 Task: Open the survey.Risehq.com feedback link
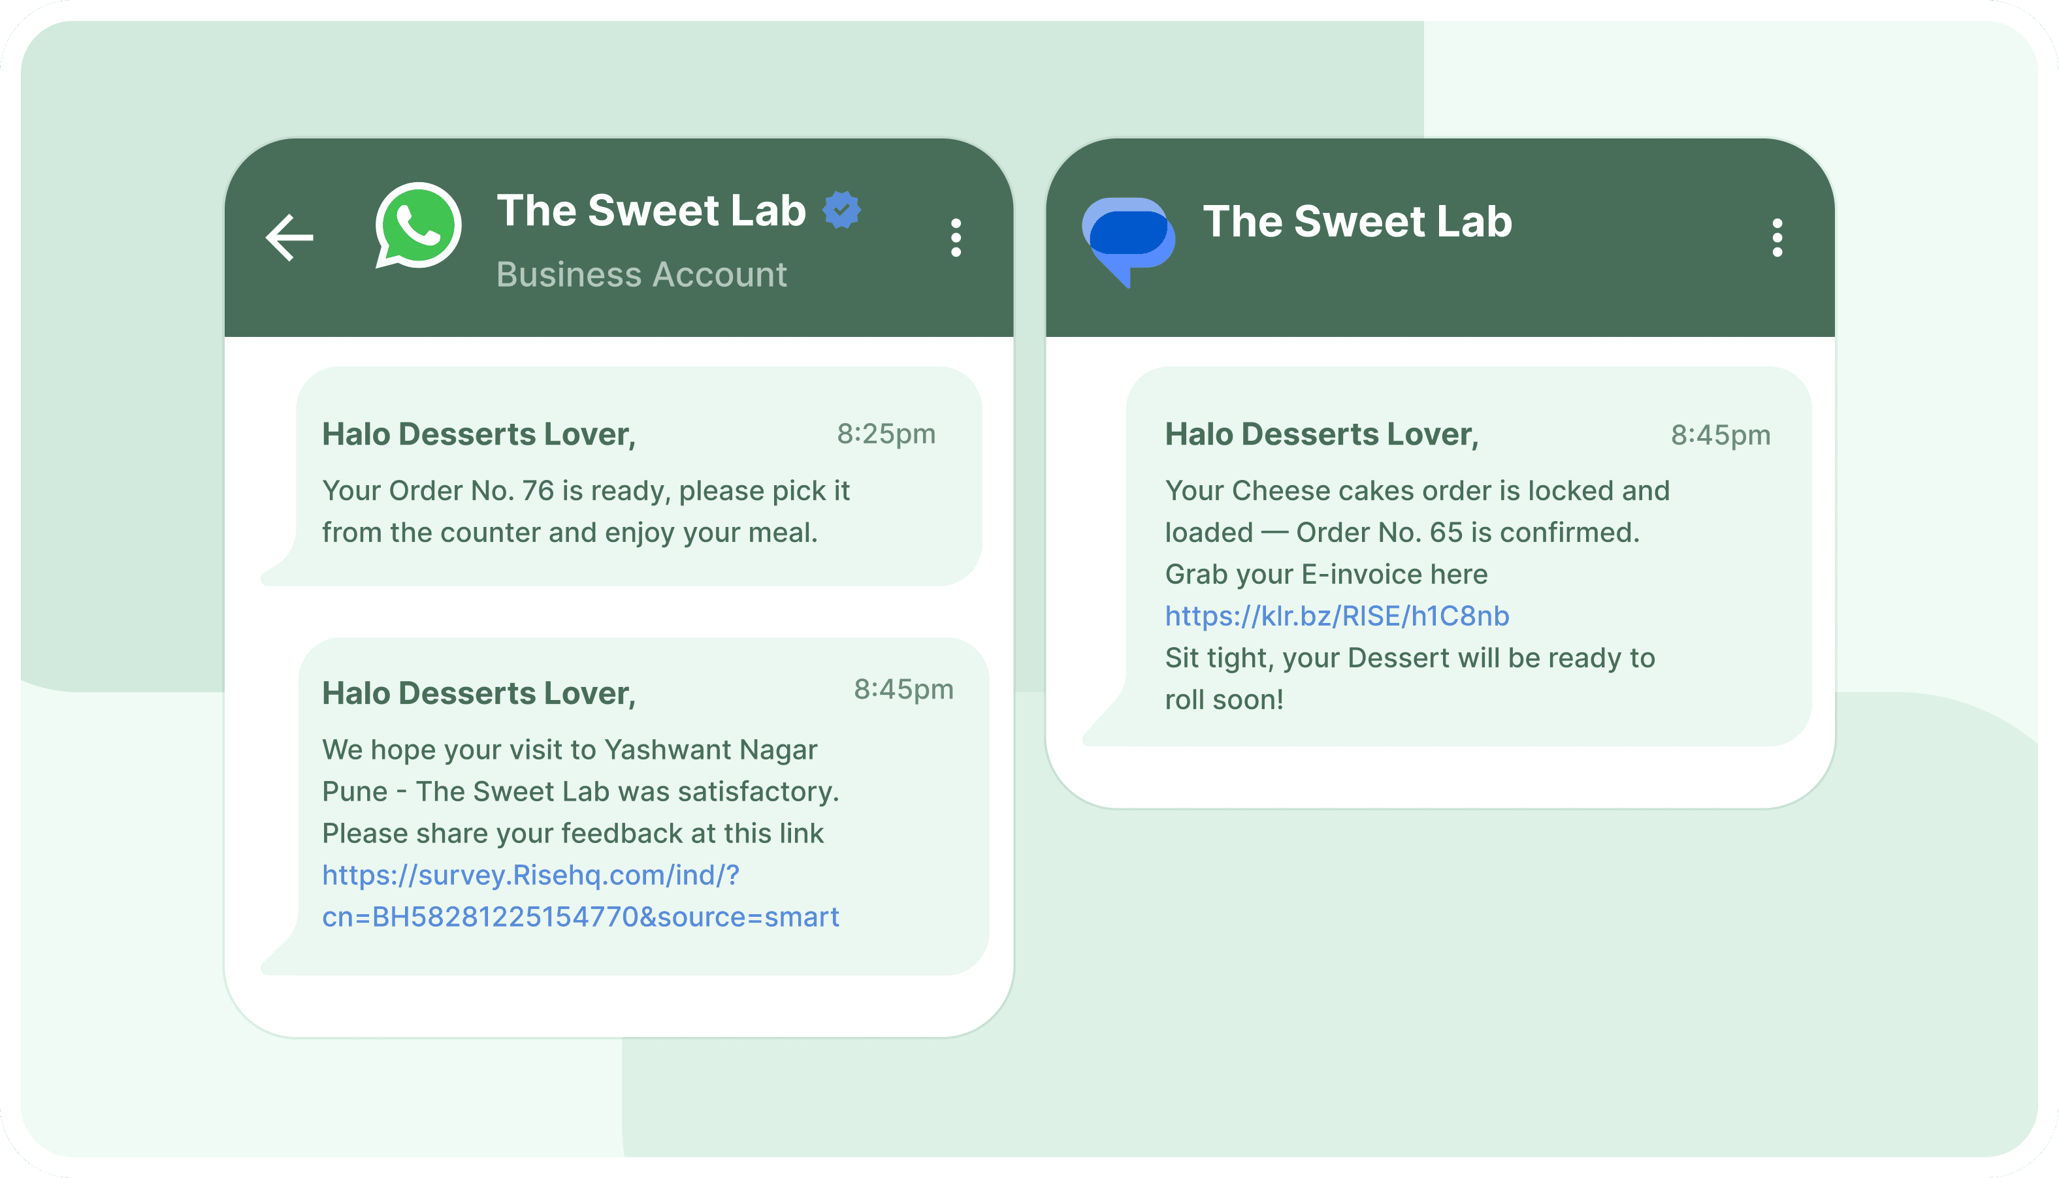click(x=579, y=896)
